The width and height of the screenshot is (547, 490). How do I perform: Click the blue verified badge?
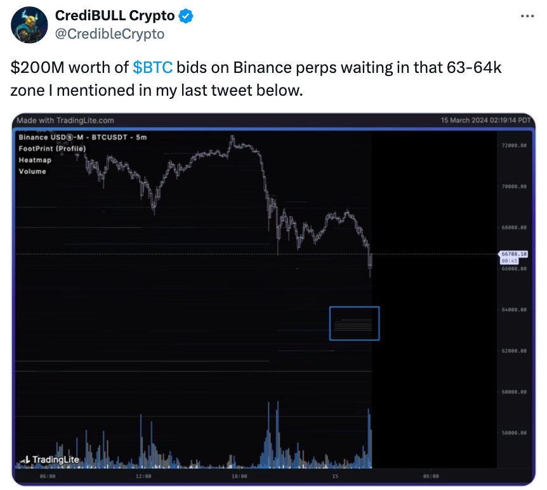tap(186, 16)
